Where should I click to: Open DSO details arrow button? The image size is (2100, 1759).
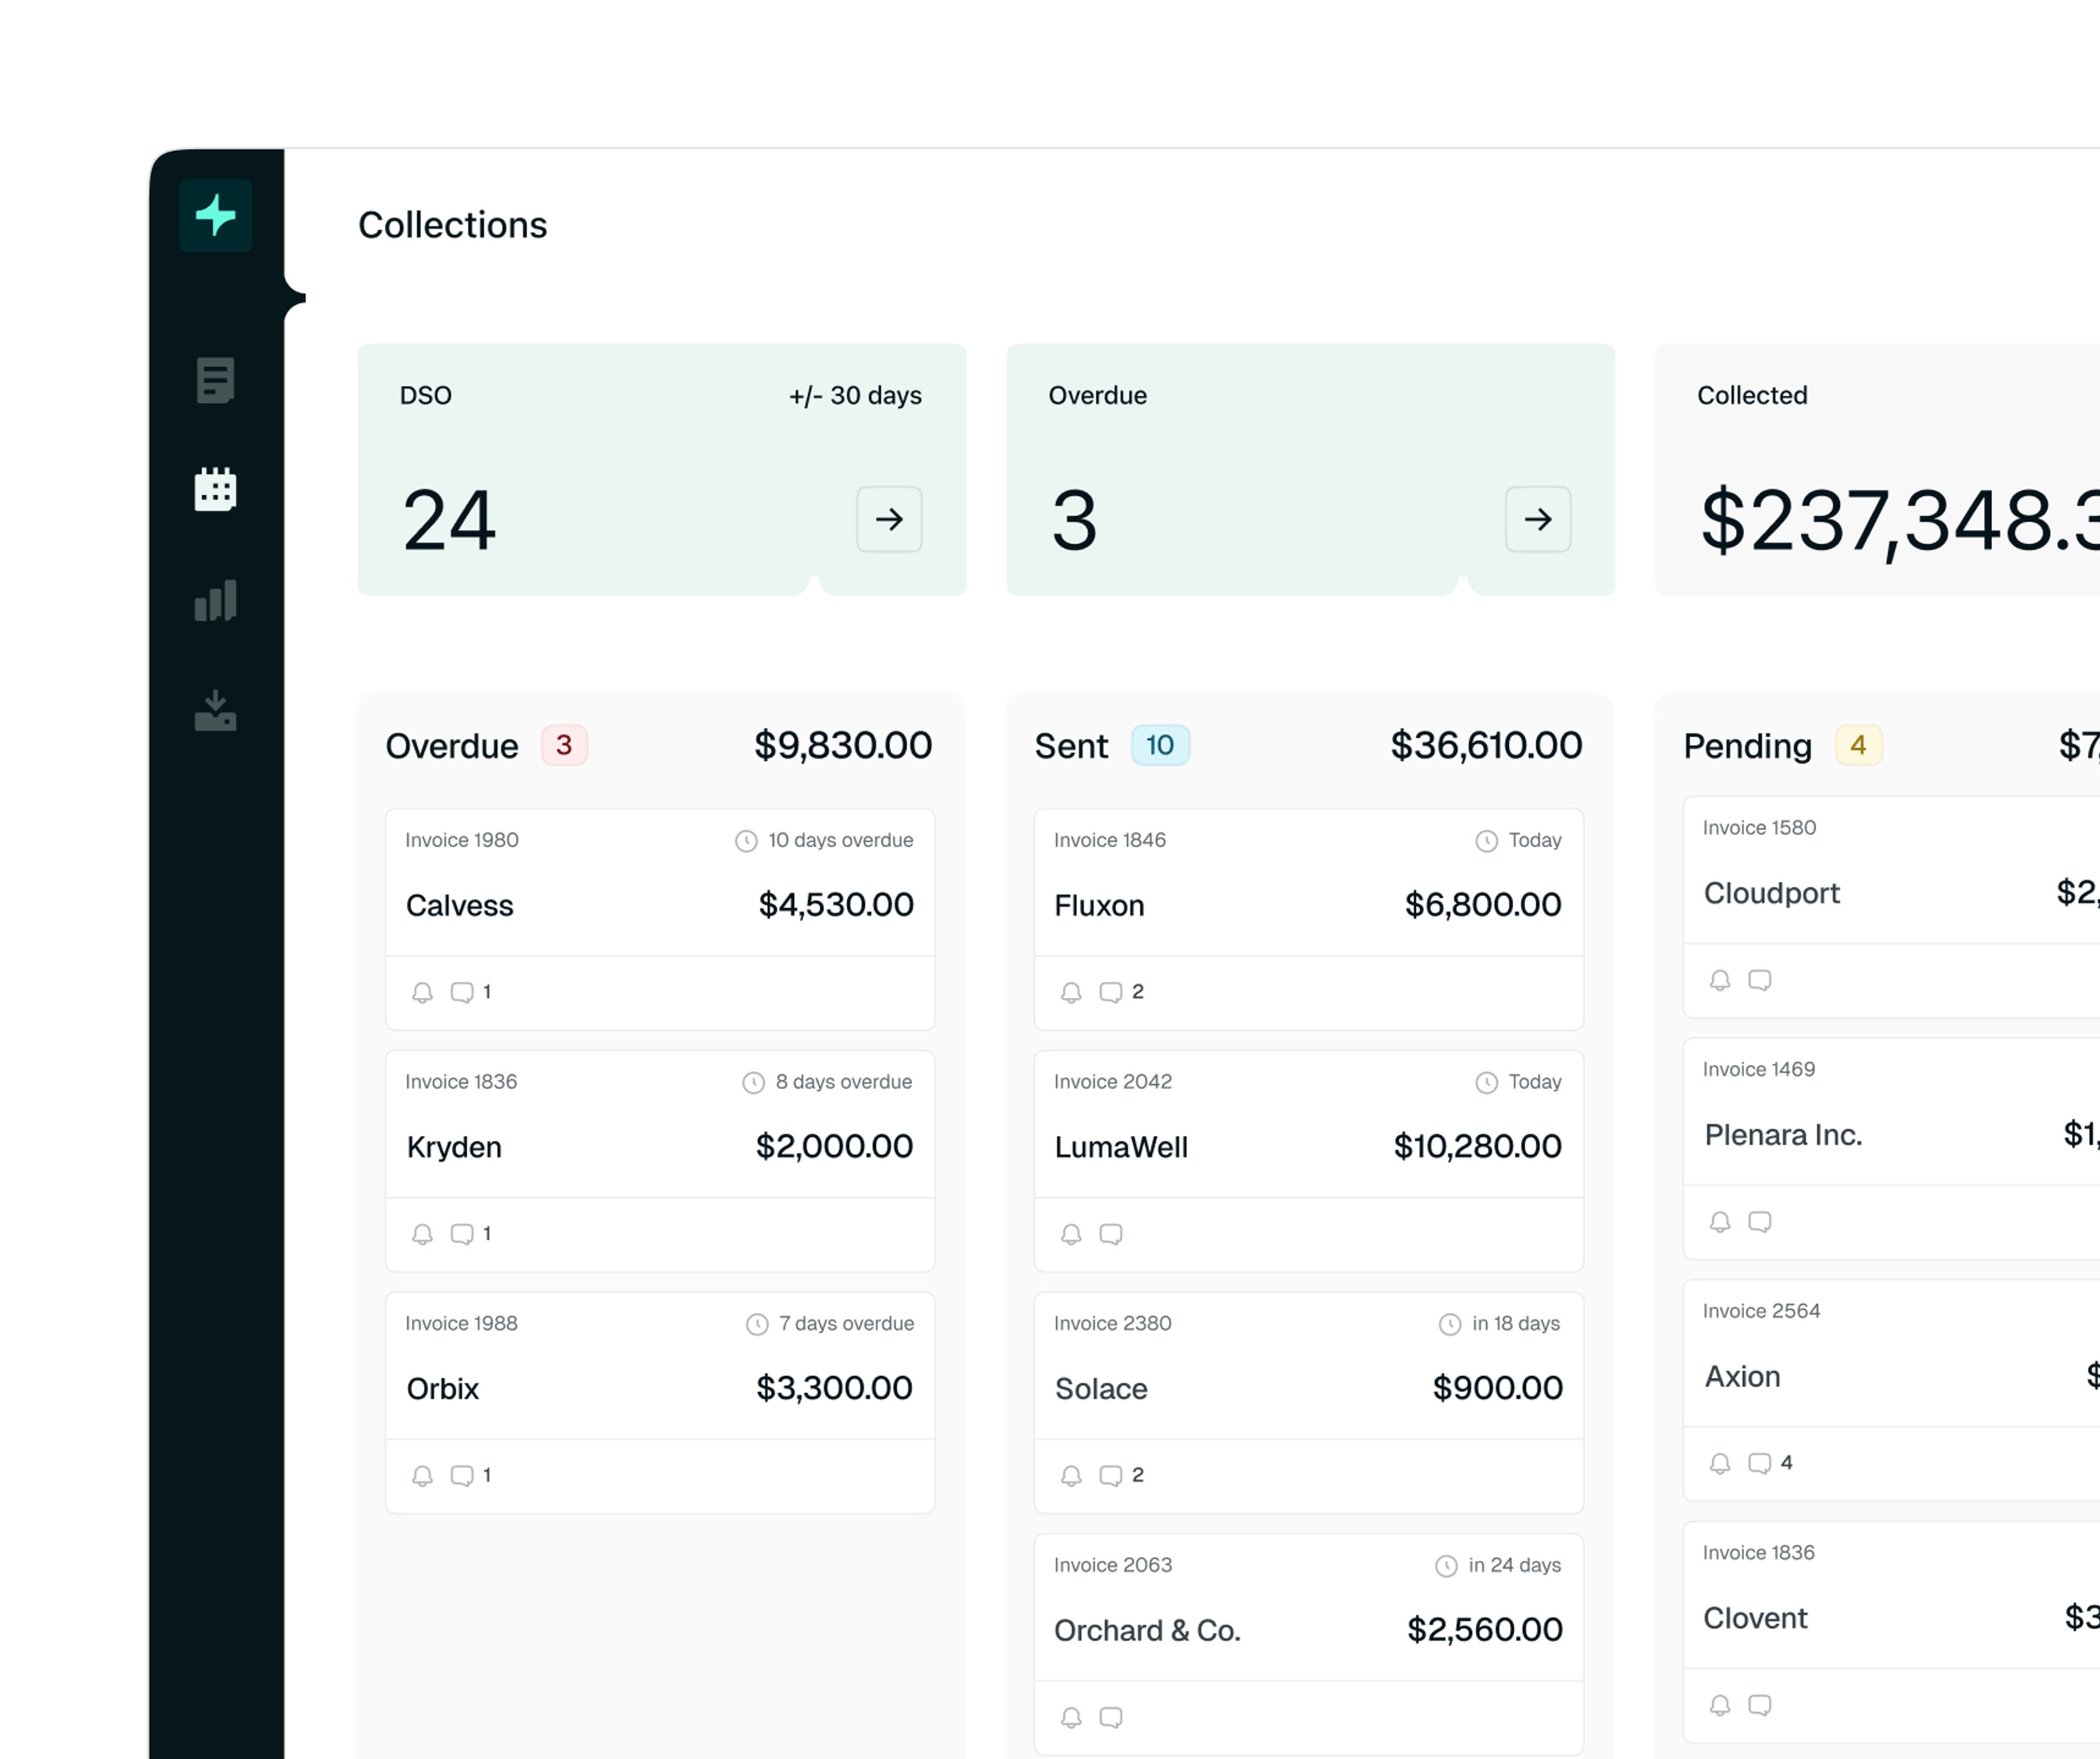889,519
